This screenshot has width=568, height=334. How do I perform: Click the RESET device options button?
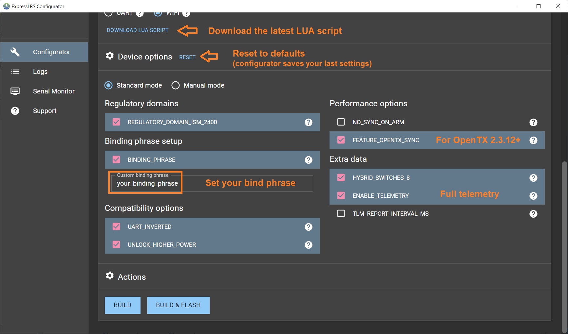187,57
